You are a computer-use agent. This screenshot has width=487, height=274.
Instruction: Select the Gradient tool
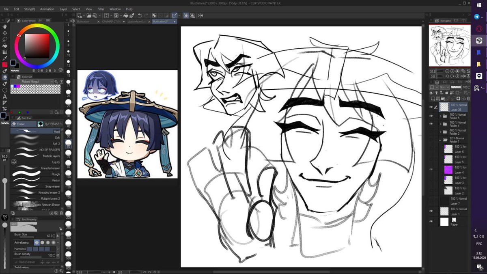[5, 52]
